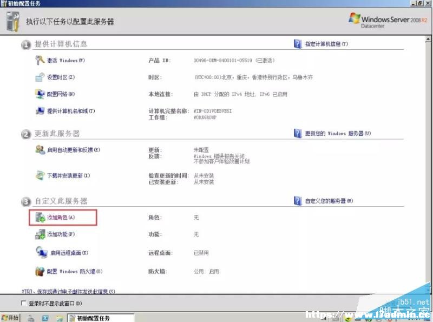Open the 配置网络(N) link
Image resolution: width=433 pixels, height=322 pixels.
[61, 94]
